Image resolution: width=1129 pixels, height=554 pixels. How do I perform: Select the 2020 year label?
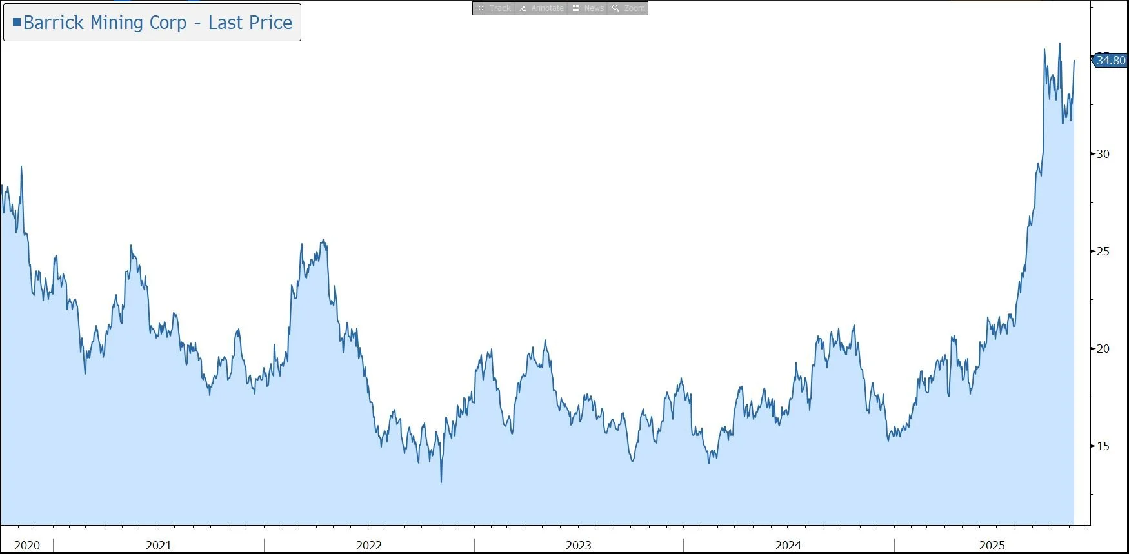[x=27, y=546]
